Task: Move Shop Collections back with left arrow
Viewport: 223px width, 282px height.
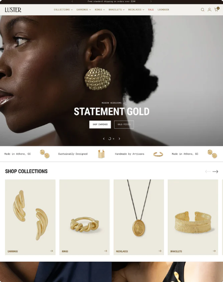Action: (x=208, y=172)
